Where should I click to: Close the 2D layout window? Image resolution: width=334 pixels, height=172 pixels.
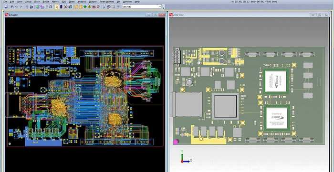point(162,15)
